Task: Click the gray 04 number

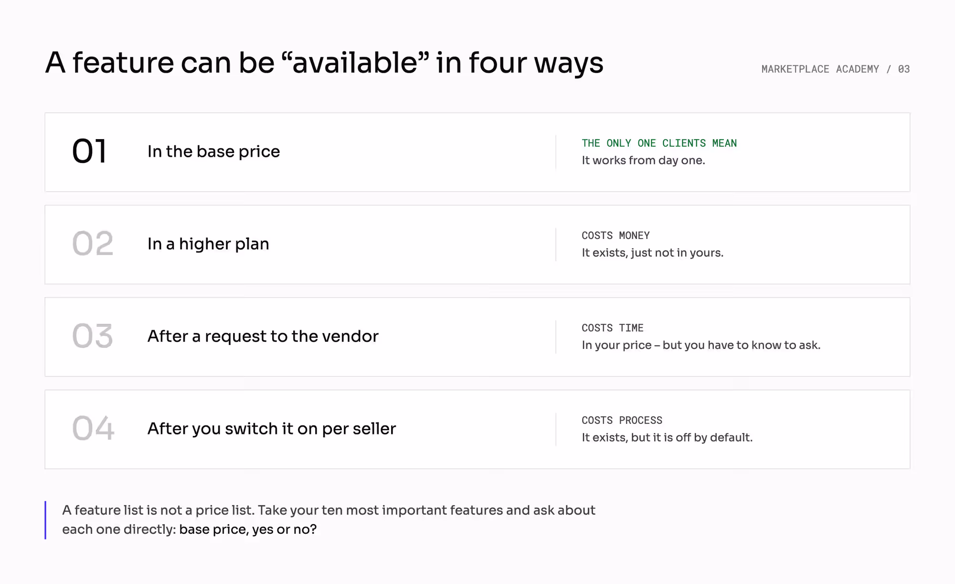Action: (93, 429)
